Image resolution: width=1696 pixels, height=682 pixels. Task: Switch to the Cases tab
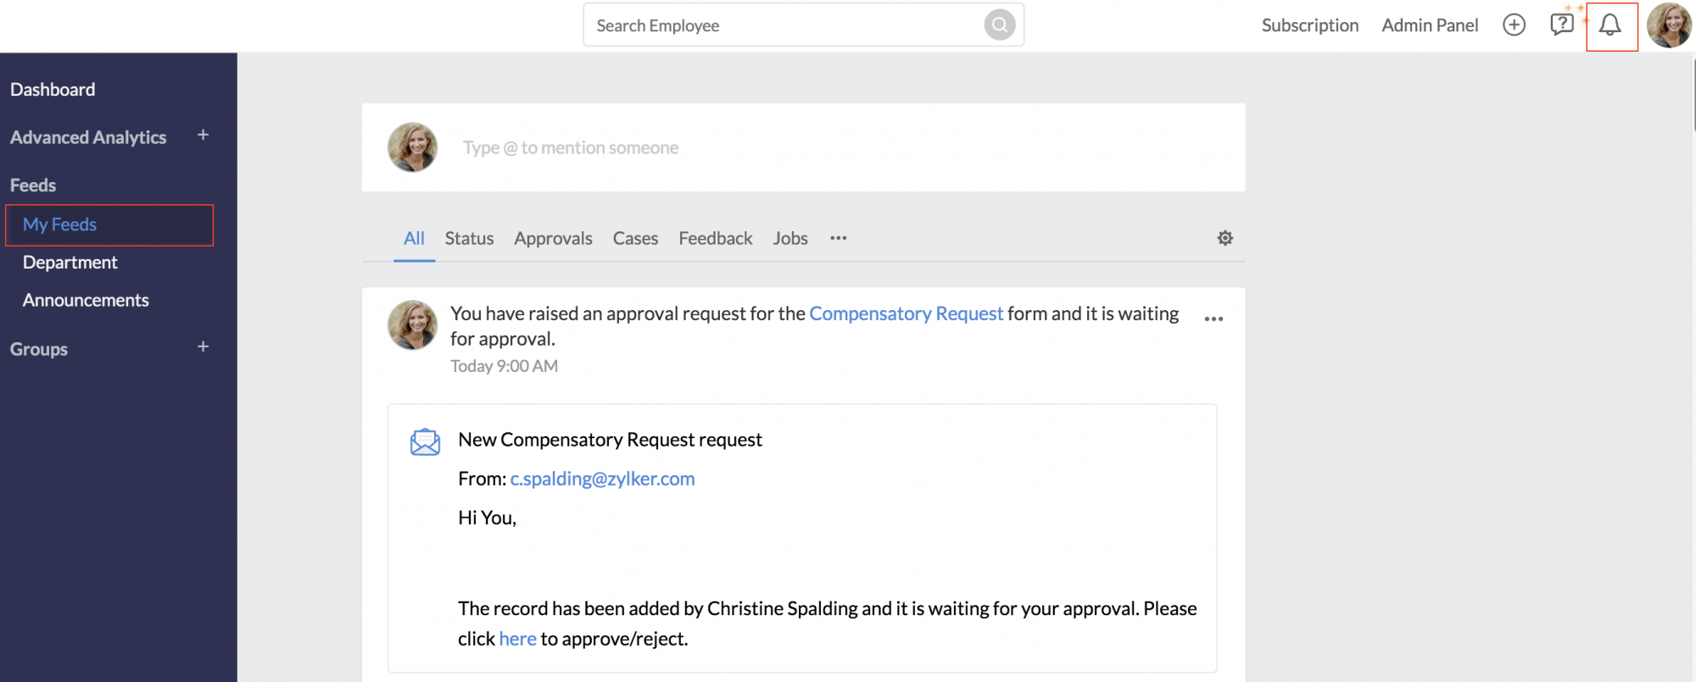(x=635, y=239)
